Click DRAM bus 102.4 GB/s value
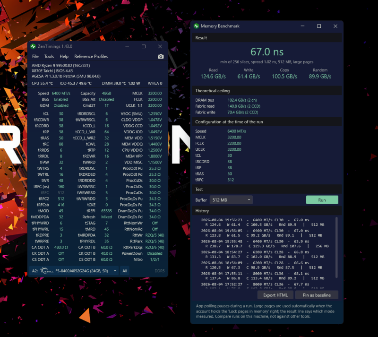The height and width of the screenshot is (337, 378). point(242,100)
